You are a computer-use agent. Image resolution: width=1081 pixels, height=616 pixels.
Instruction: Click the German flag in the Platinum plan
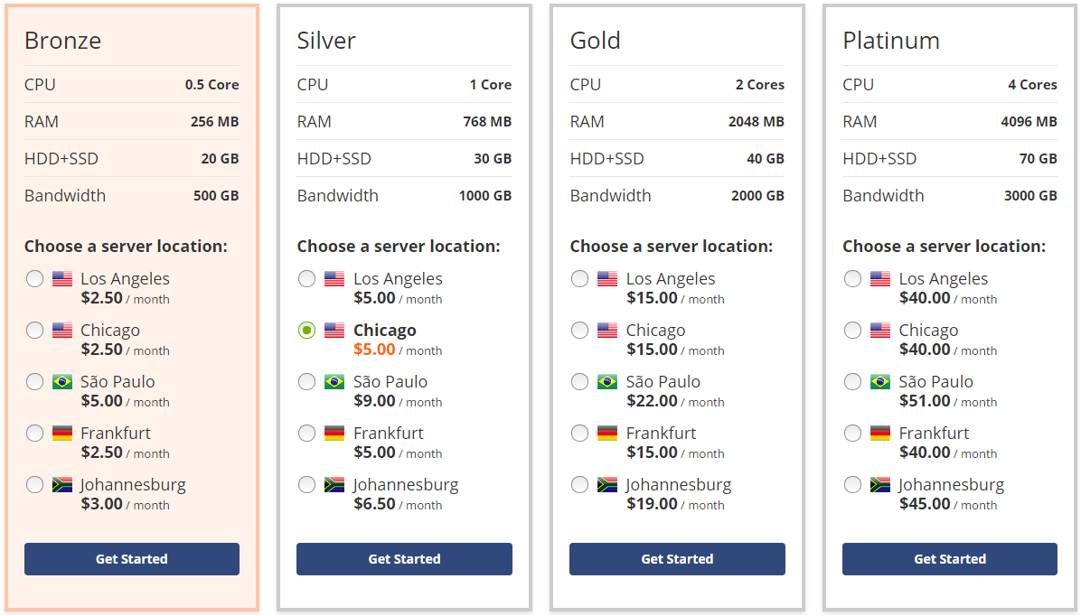click(880, 434)
